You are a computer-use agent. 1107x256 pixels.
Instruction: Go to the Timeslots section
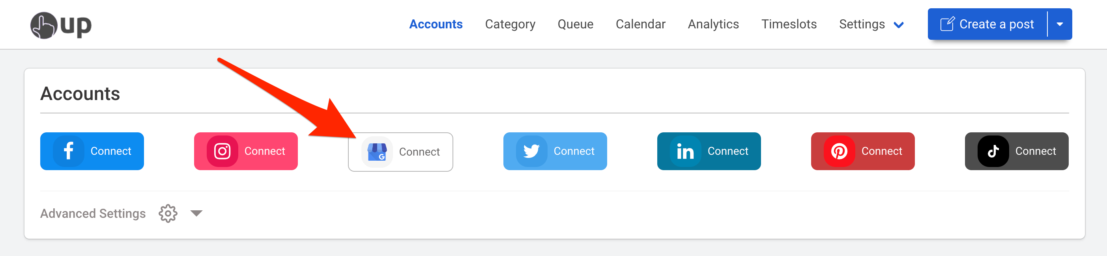tap(789, 24)
